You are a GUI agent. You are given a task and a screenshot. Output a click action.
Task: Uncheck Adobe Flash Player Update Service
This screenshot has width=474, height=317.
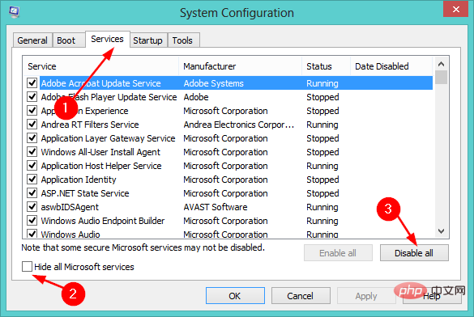tap(32, 97)
